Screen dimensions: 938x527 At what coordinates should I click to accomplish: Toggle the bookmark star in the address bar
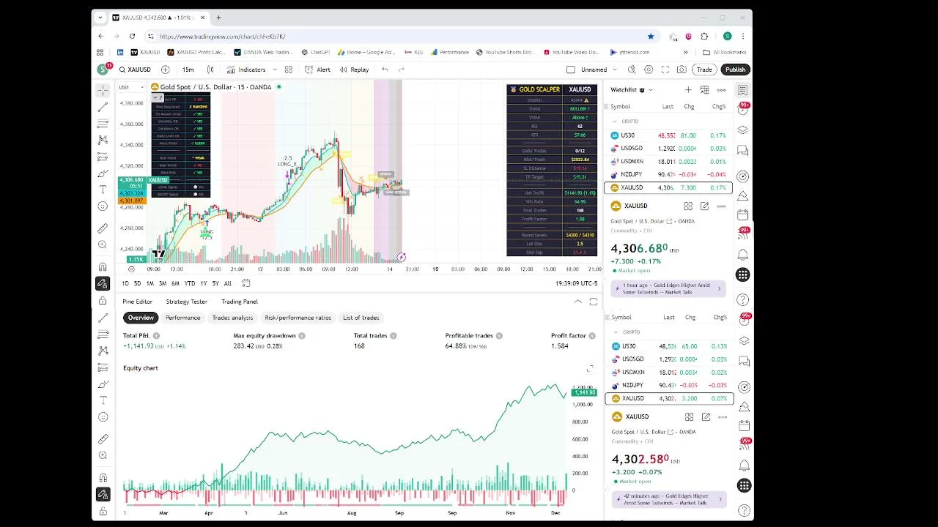point(650,36)
